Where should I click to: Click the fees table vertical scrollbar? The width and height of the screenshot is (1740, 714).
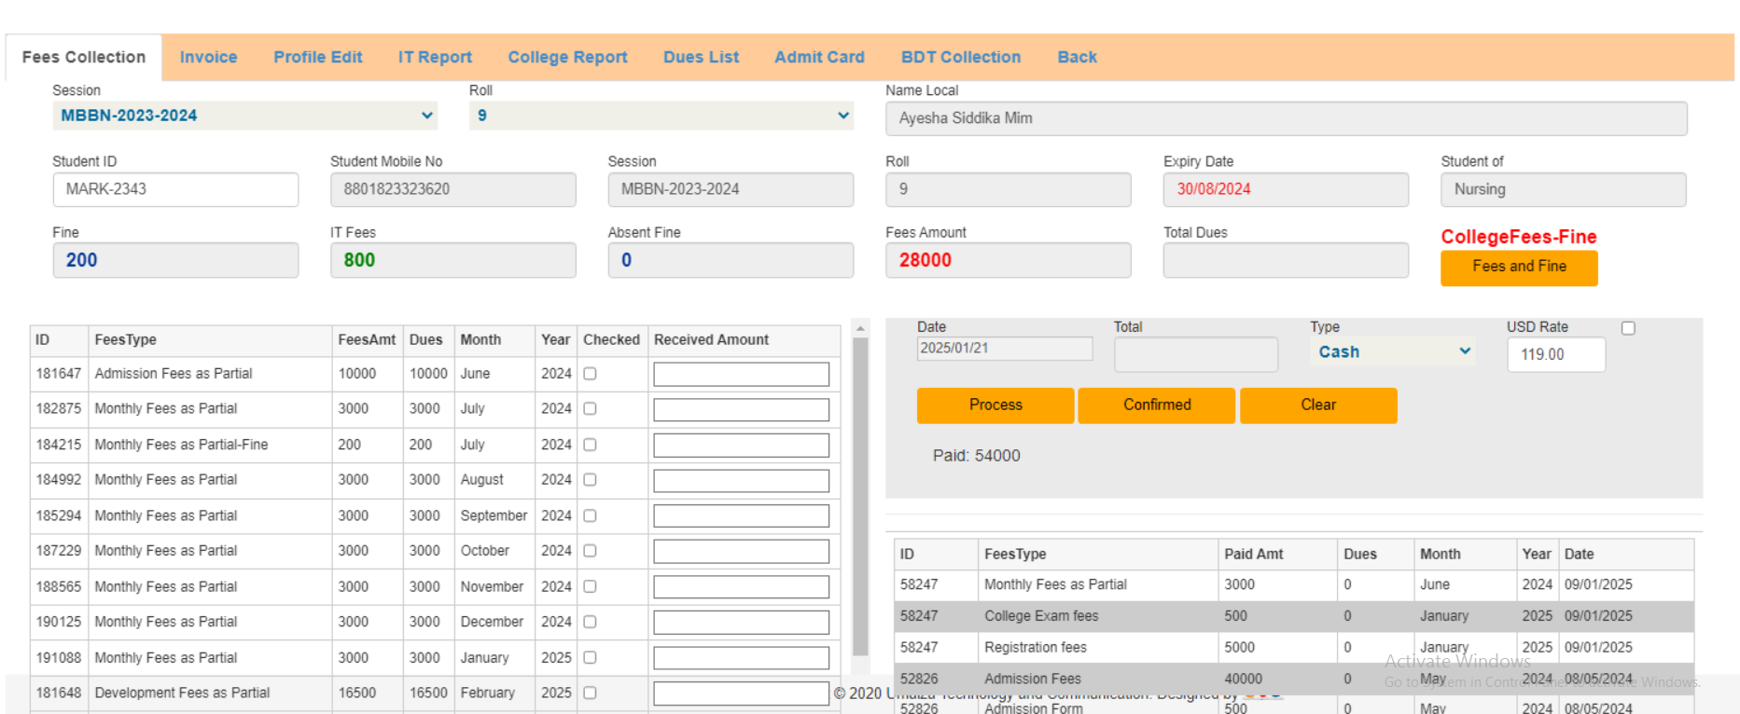[x=860, y=494]
